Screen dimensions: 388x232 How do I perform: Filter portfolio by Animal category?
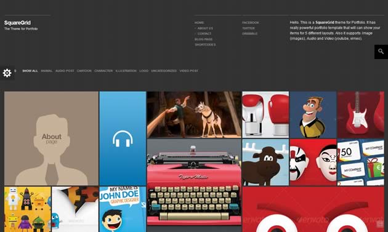(47, 71)
